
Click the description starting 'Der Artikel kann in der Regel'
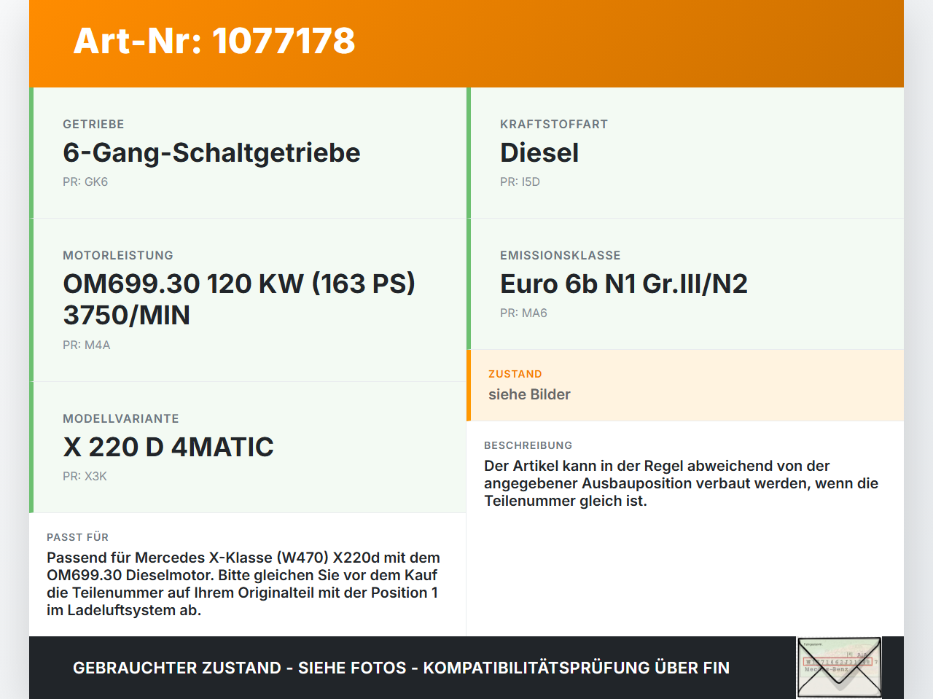682,483
